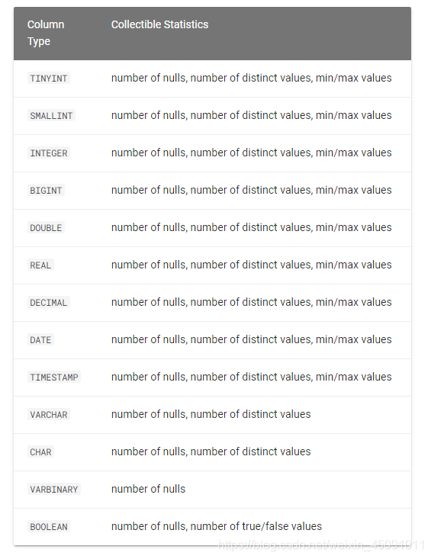Click the blog.csdn.net watermark URL
The image size is (431, 559).
pos(322,545)
